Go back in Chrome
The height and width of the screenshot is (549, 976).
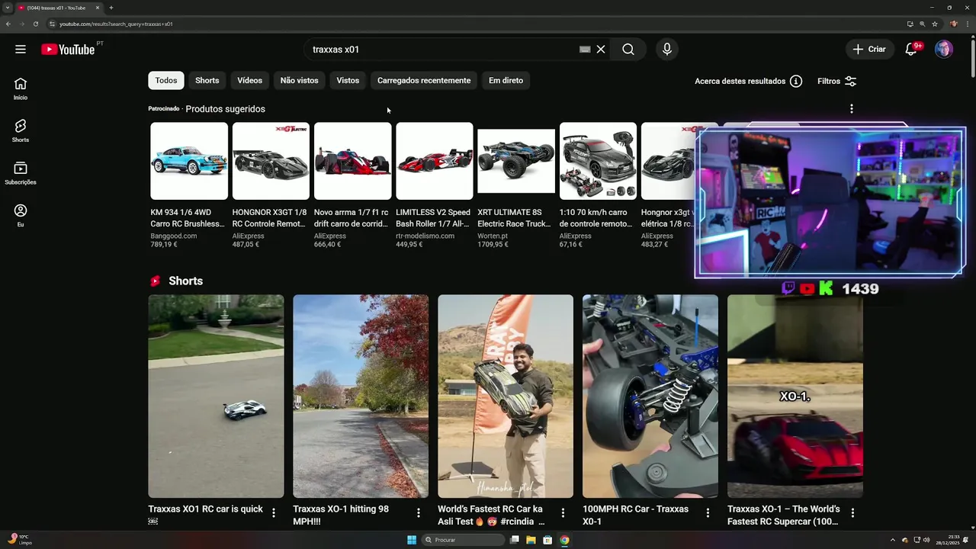(x=8, y=24)
